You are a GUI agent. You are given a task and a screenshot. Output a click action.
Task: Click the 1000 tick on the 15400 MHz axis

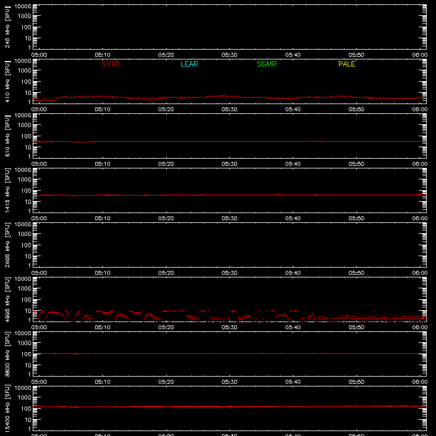click(25, 398)
